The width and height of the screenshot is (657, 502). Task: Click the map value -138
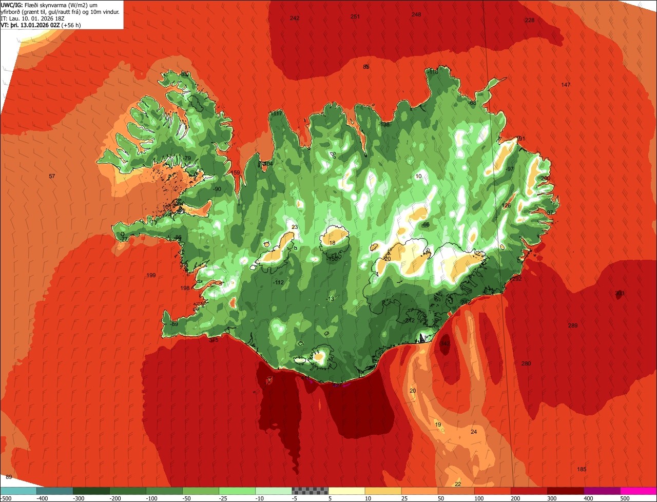tap(384, 124)
